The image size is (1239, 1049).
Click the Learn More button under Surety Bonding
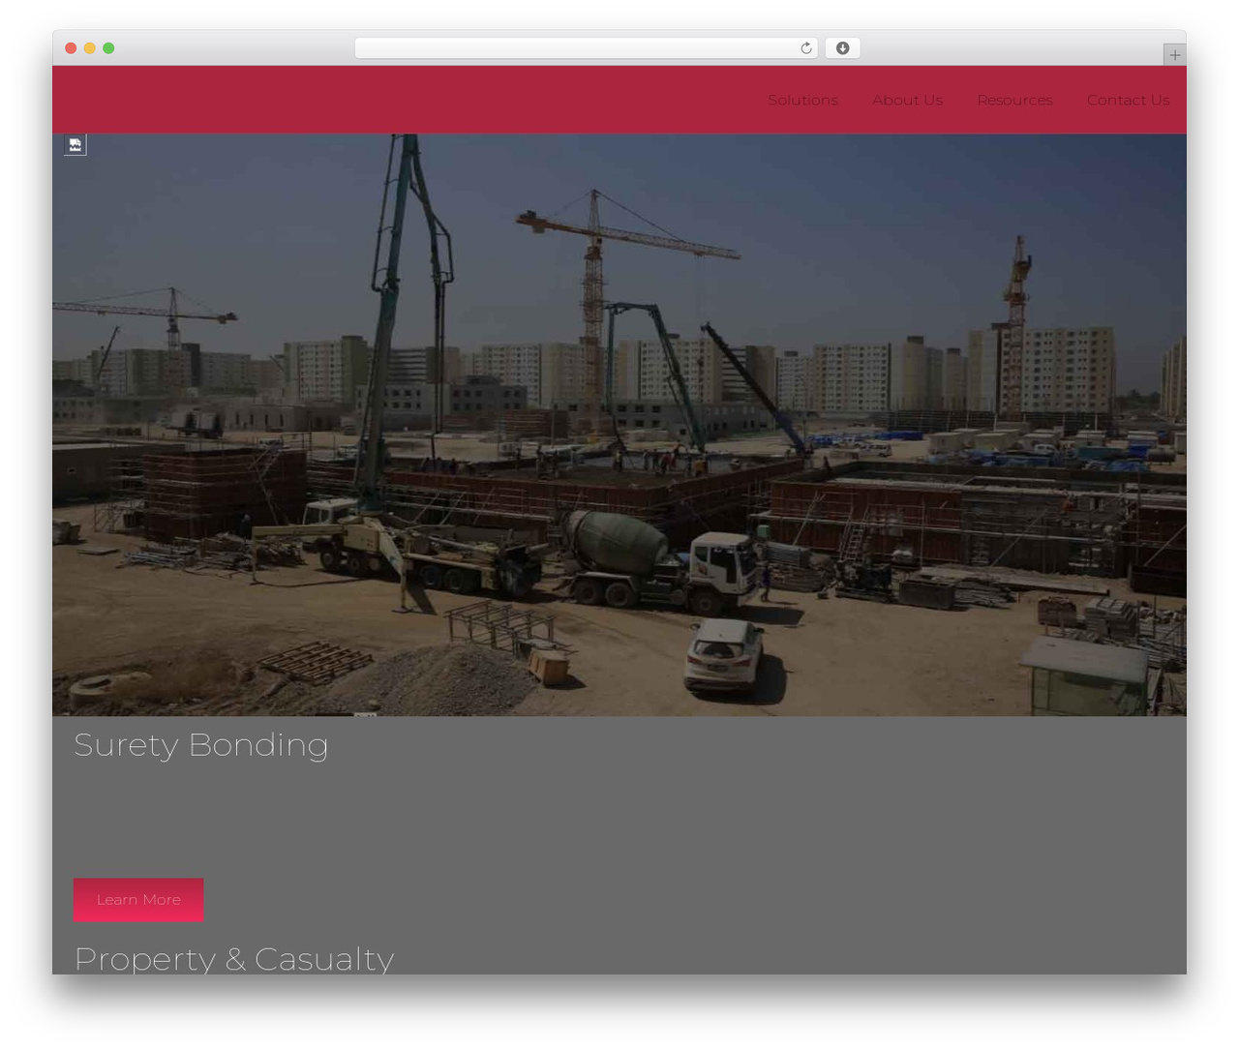click(x=138, y=900)
